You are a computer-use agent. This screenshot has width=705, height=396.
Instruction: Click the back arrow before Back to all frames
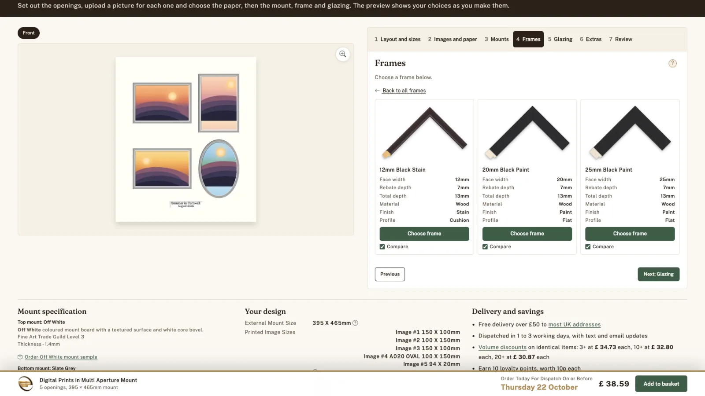(377, 91)
